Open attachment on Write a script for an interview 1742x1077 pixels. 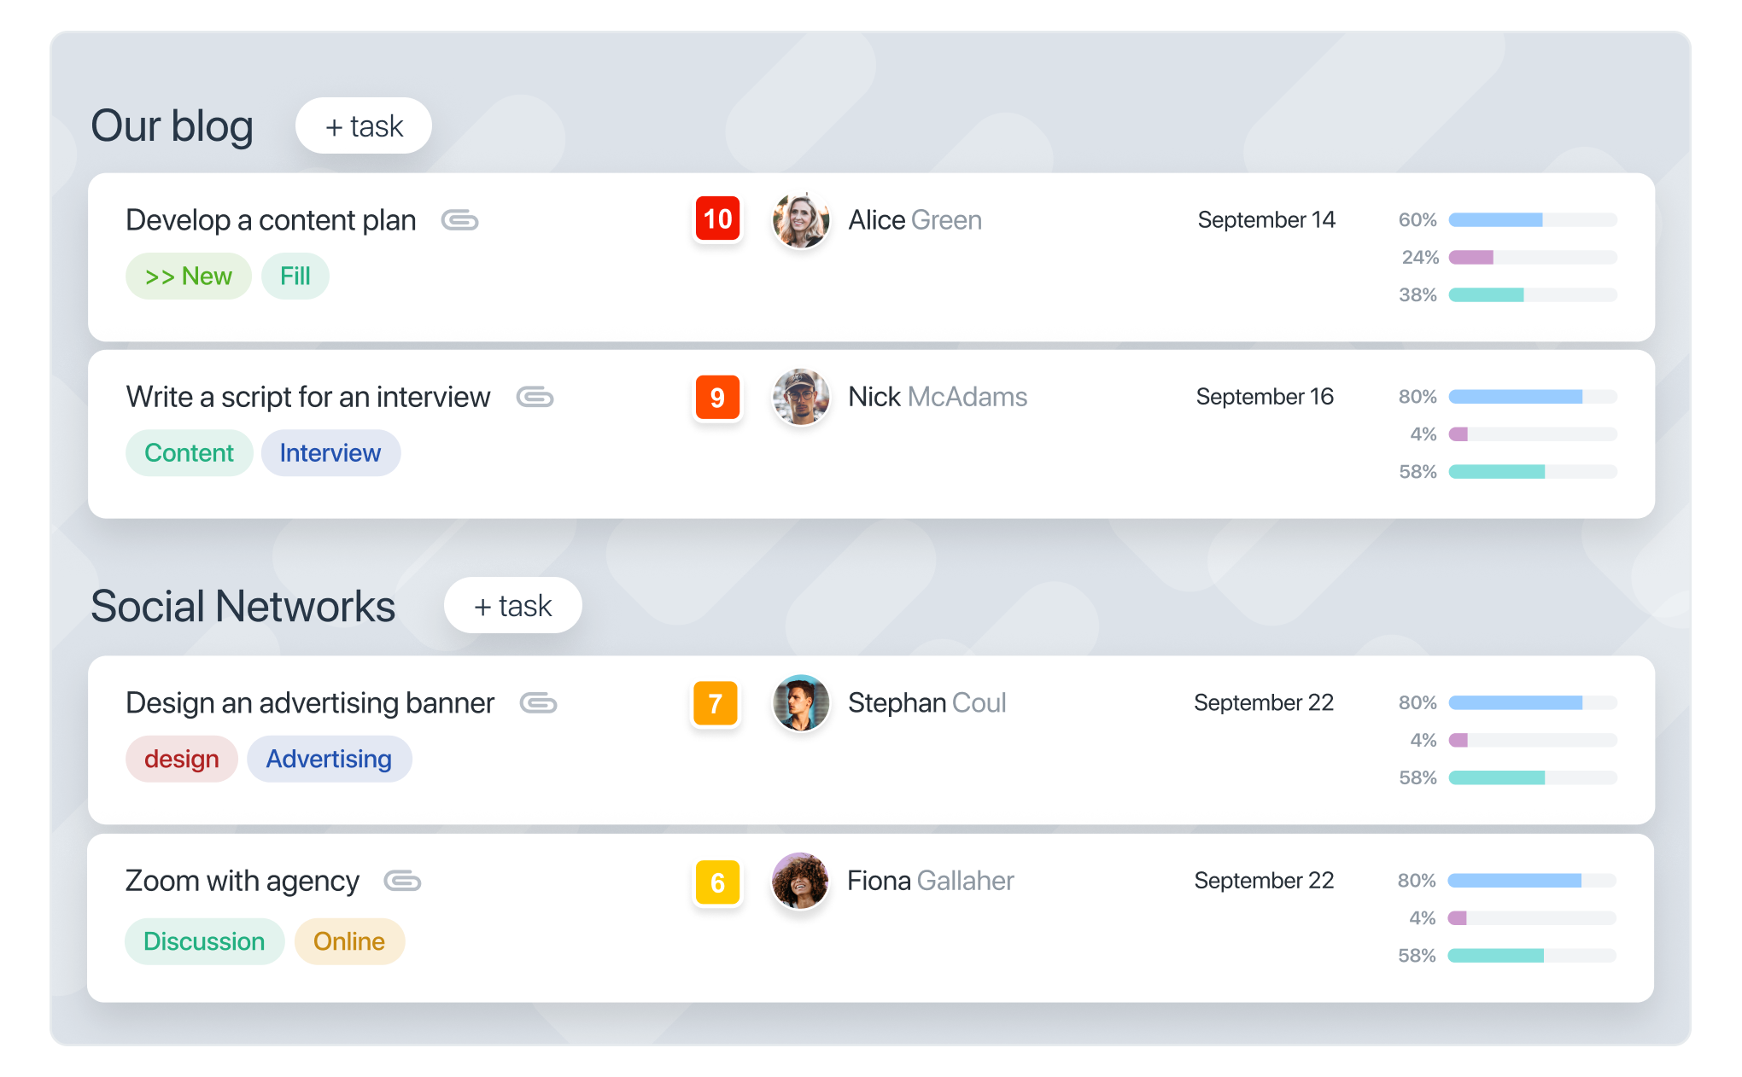point(535,398)
